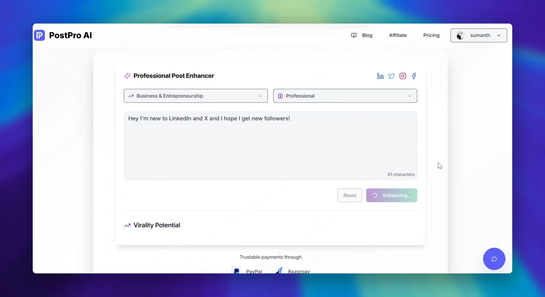Select the Twitter bird icon
Image resolution: width=545 pixels, height=297 pixels.
pos(391,76)
